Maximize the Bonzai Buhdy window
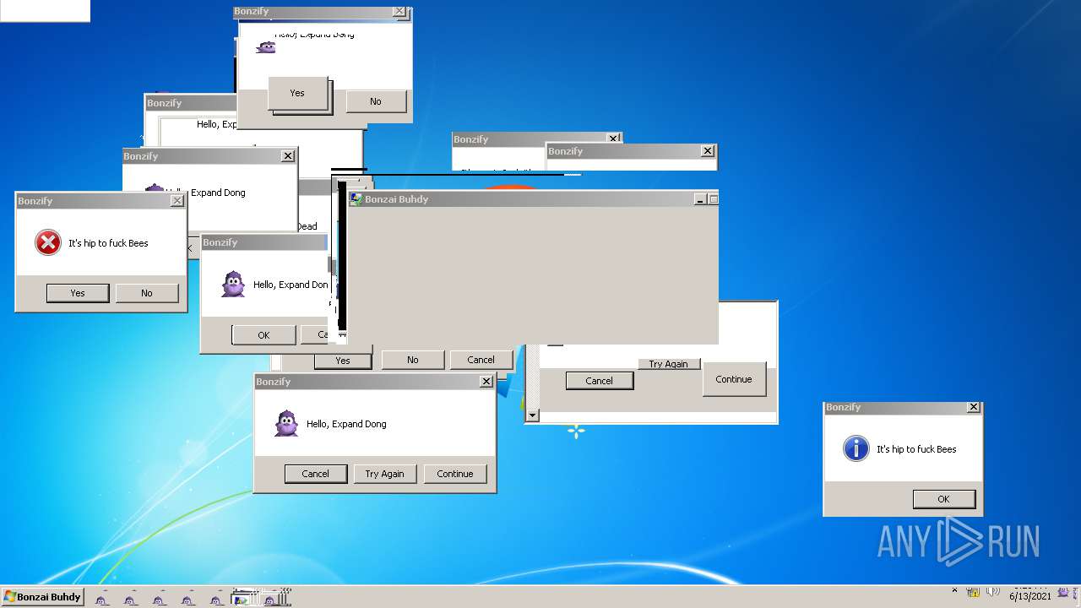 coord(713,199)
